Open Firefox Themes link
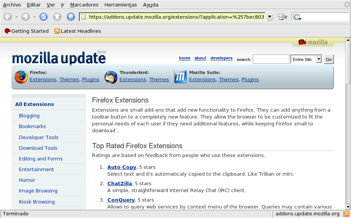Viewport: 351px width, 218px height. click(69, 80)
